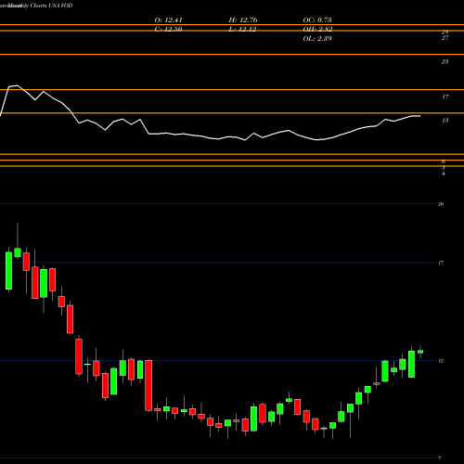Click the OC: 0.73 statistic
Screen dimensions: 464x464
click(x=317, y=20)
